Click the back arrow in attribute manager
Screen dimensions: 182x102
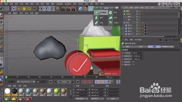point(160,40)
